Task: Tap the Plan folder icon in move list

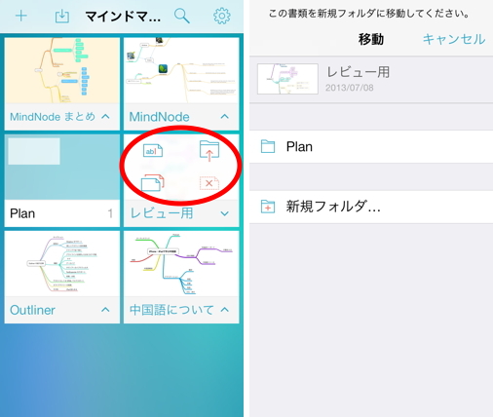Action: point(268,146)
